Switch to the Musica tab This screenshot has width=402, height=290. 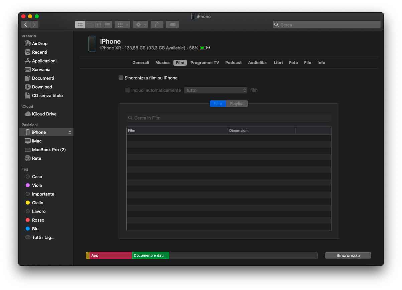pyautogui.click(x=162, y=63)
